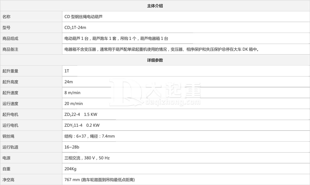Select the 名称 label cell

pyautogui.click(x=31, y=16)
